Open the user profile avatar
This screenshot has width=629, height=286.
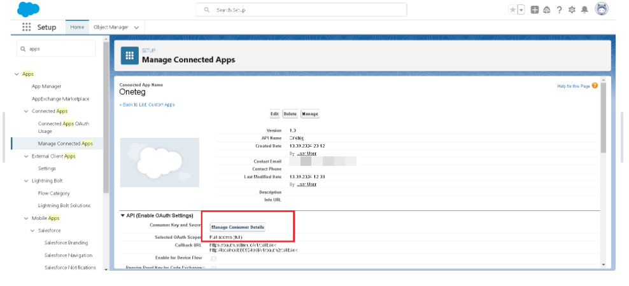tap(602, 9)
